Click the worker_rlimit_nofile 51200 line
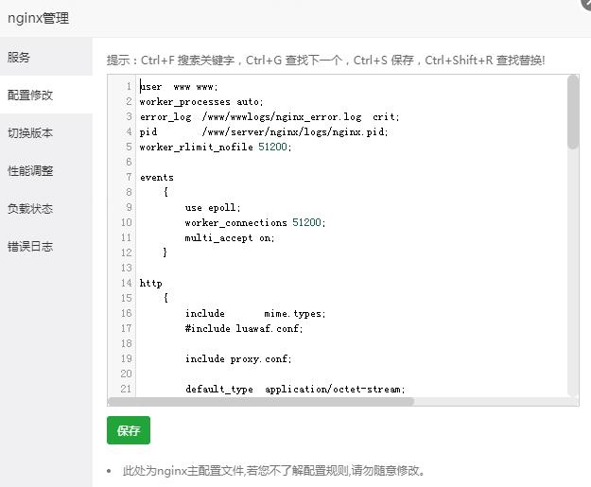 [x=216, y=148]
